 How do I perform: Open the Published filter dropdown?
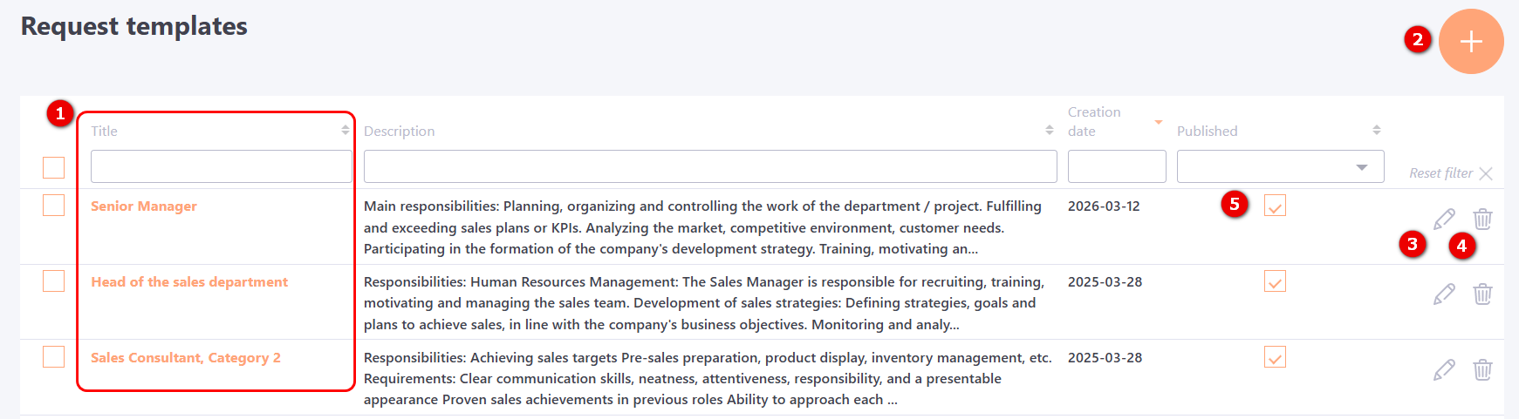point(1280,166)
